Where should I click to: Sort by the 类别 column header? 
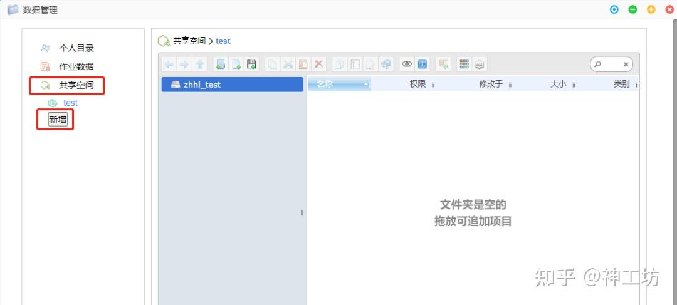point(621,85)
